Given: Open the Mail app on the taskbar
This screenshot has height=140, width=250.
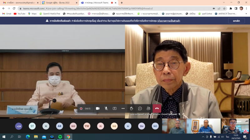Looking at the screenshot, I should pyautogui.click(x=44, y=137).
